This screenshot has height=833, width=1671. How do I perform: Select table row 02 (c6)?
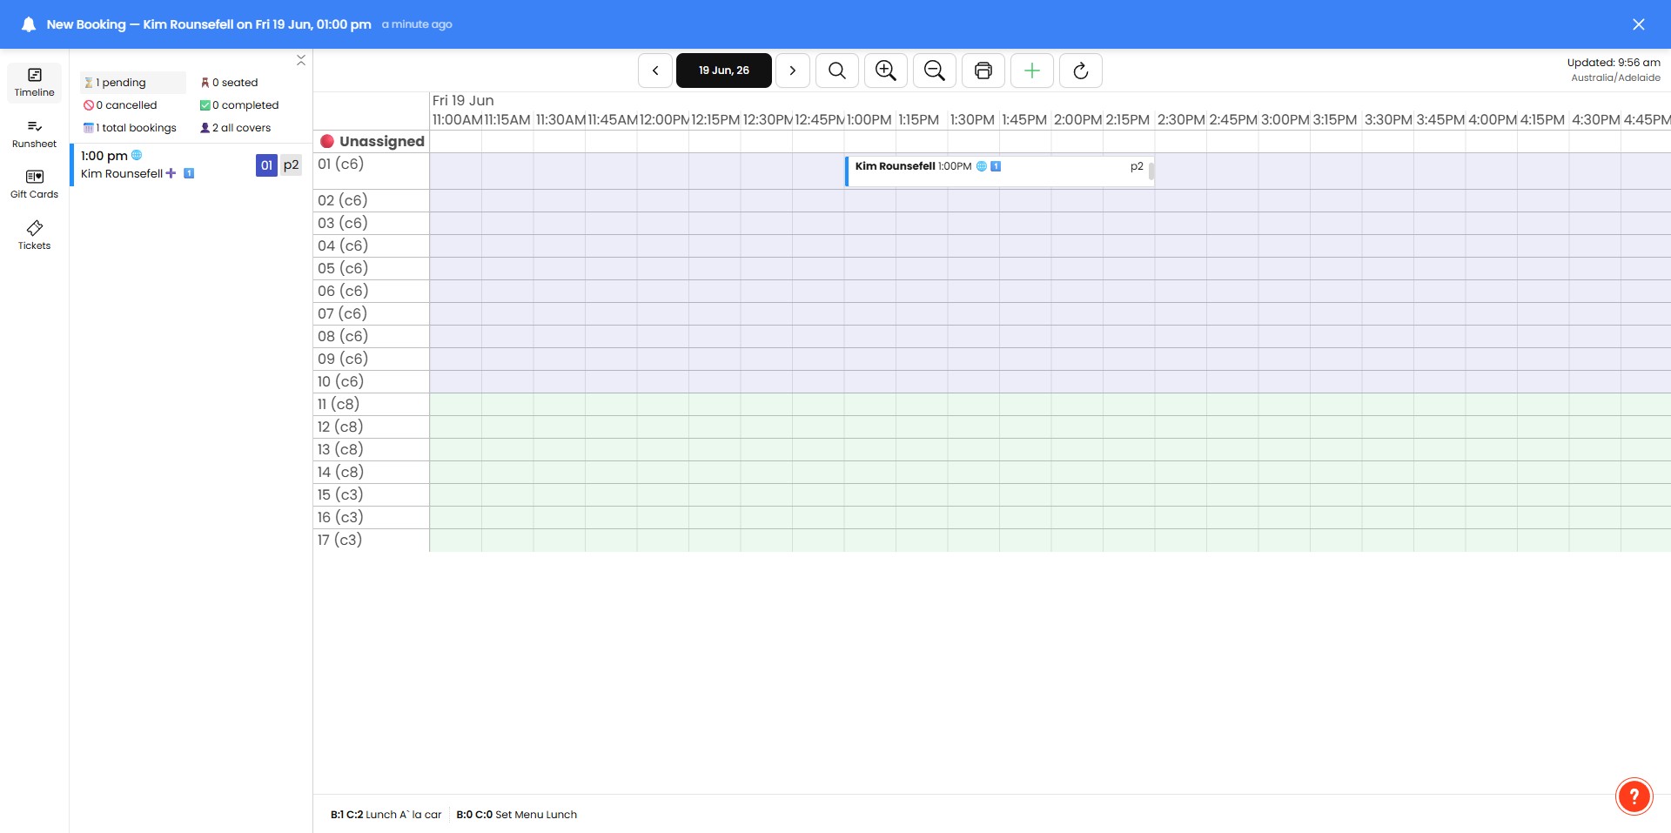(x=371, y=200)
